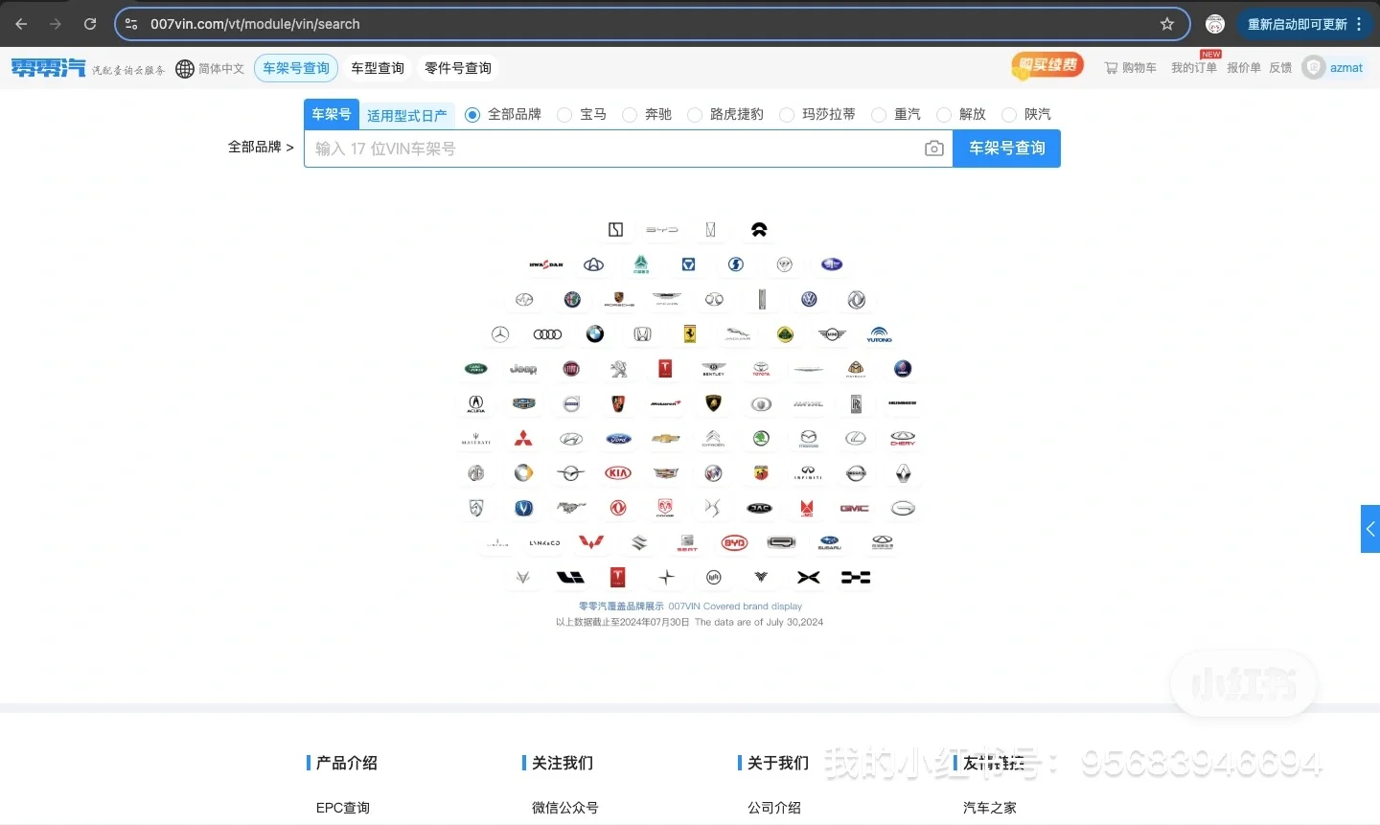
Task: Expand the 全部品牌 brand selector
Action: pyautogui.click(x=261, y=148)
